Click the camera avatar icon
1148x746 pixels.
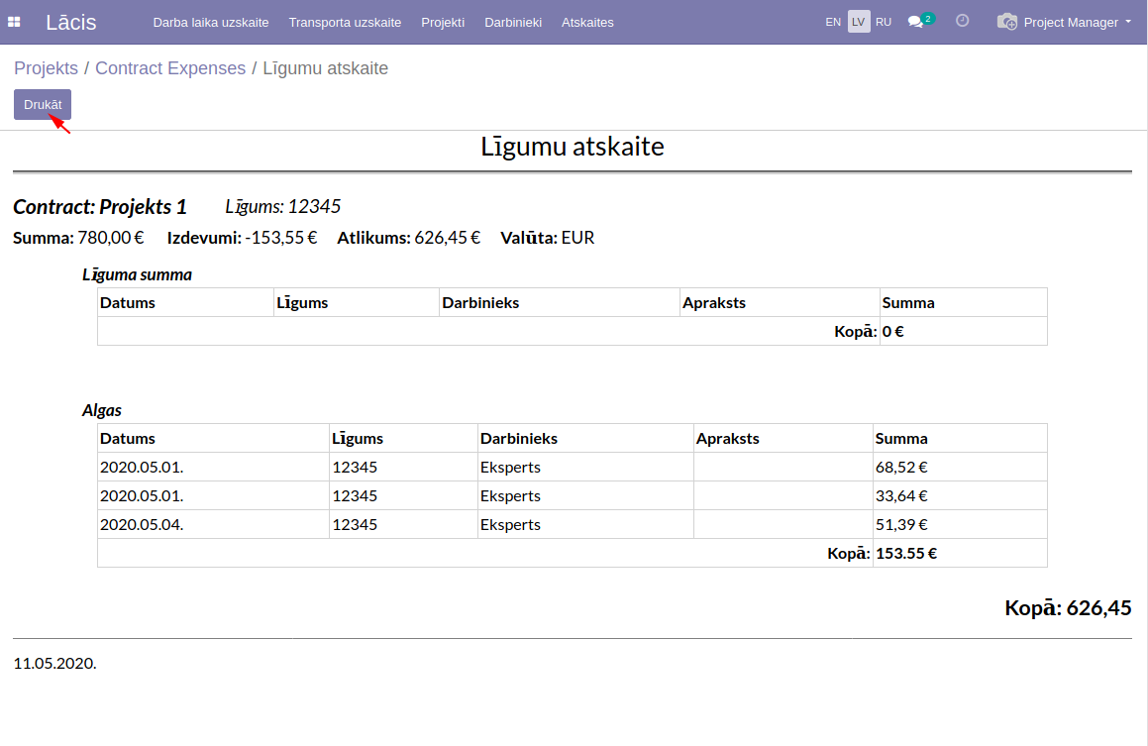tap(1006, 22)
